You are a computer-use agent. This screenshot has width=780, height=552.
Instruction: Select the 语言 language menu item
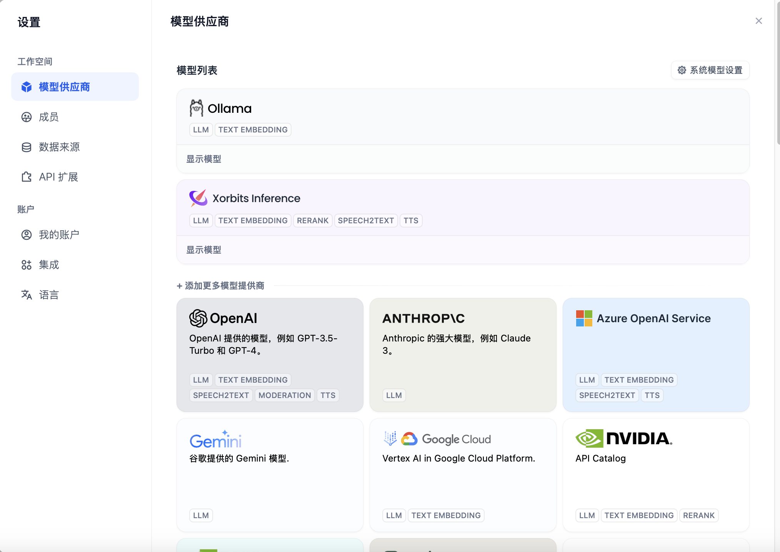(48, 295)
